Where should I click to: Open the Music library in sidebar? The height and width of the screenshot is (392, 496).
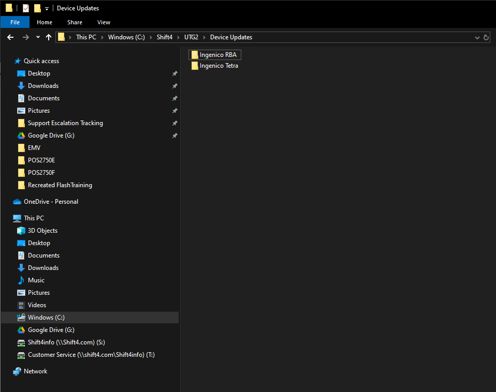[x=36, y=280]
